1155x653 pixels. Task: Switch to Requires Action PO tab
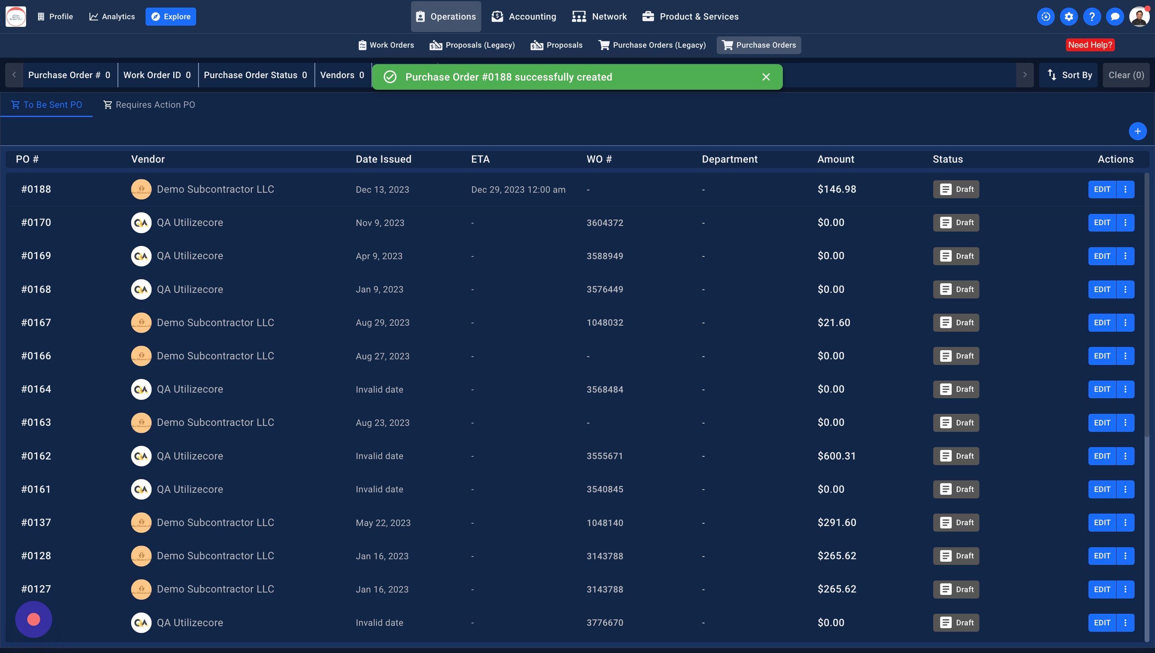150,105
